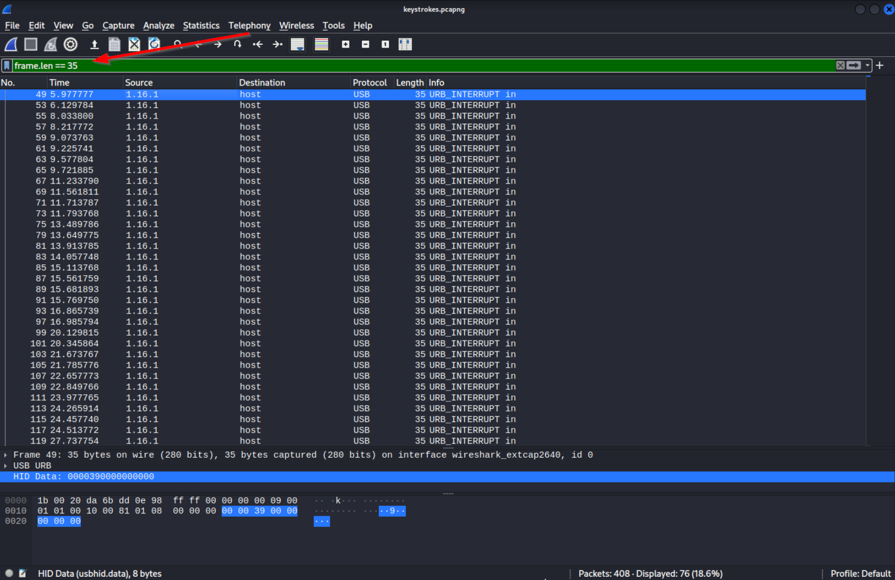The height and width of the screenshot is (580, 895).
Task: Select packet 99 at time 20.129815
Action: tap(433, 333)
